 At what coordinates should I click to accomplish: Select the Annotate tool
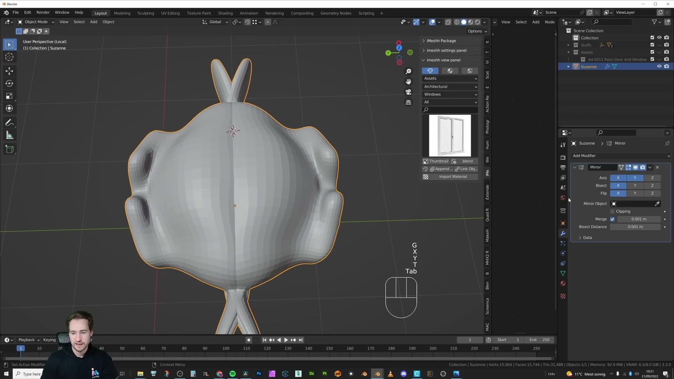pyautogui.click(x=9, y=123)
